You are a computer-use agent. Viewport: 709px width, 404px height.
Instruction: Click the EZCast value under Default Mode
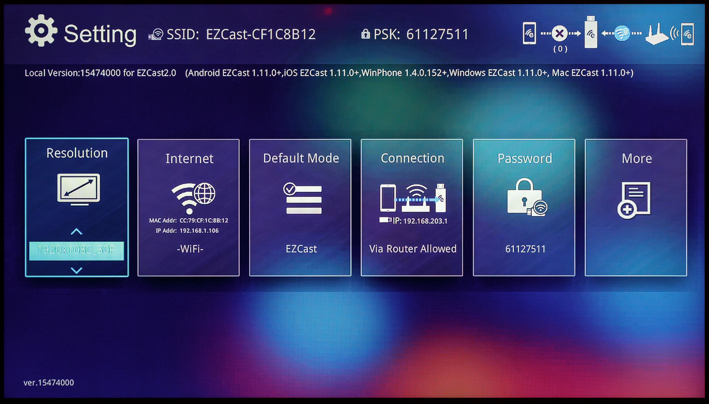pos(301,249)
